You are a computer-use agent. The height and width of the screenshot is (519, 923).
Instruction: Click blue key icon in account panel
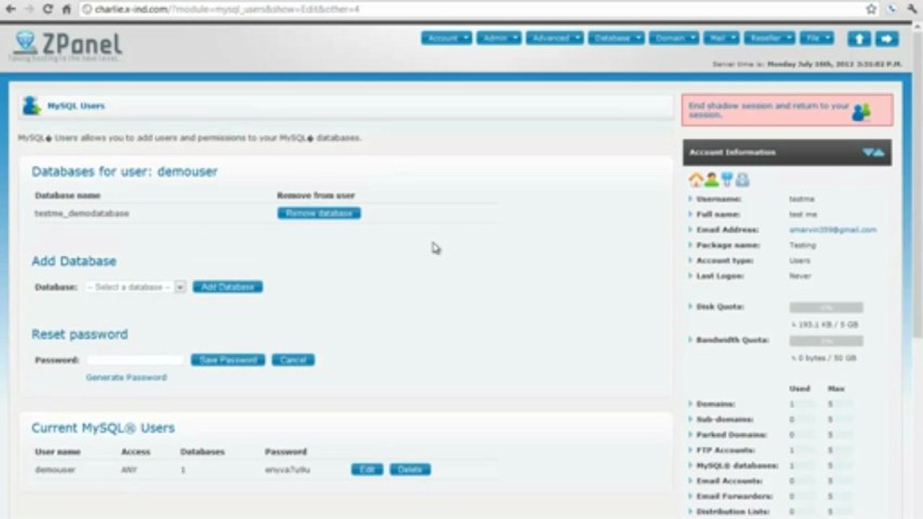coord(727,179)
